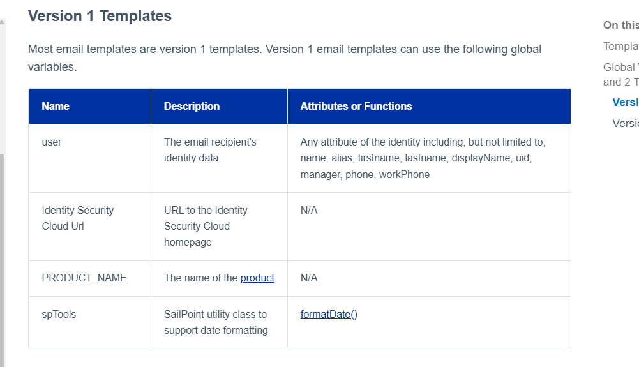Click the "Identity Security Cloud Url" name cell
This screenshot has height=367, width=639.
tap(77, 218)
